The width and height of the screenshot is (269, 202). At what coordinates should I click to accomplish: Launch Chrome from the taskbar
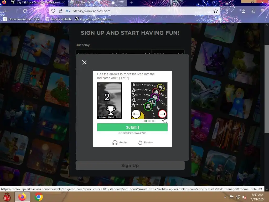click(39, 197)
